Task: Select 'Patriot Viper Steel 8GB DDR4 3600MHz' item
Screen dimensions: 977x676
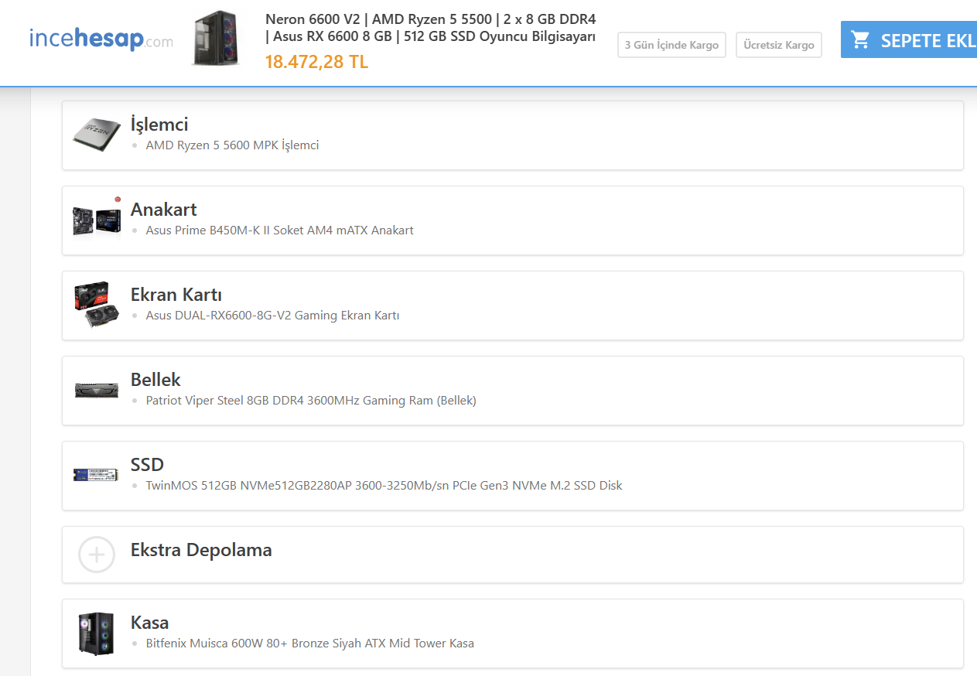Action: pos(311,401)
